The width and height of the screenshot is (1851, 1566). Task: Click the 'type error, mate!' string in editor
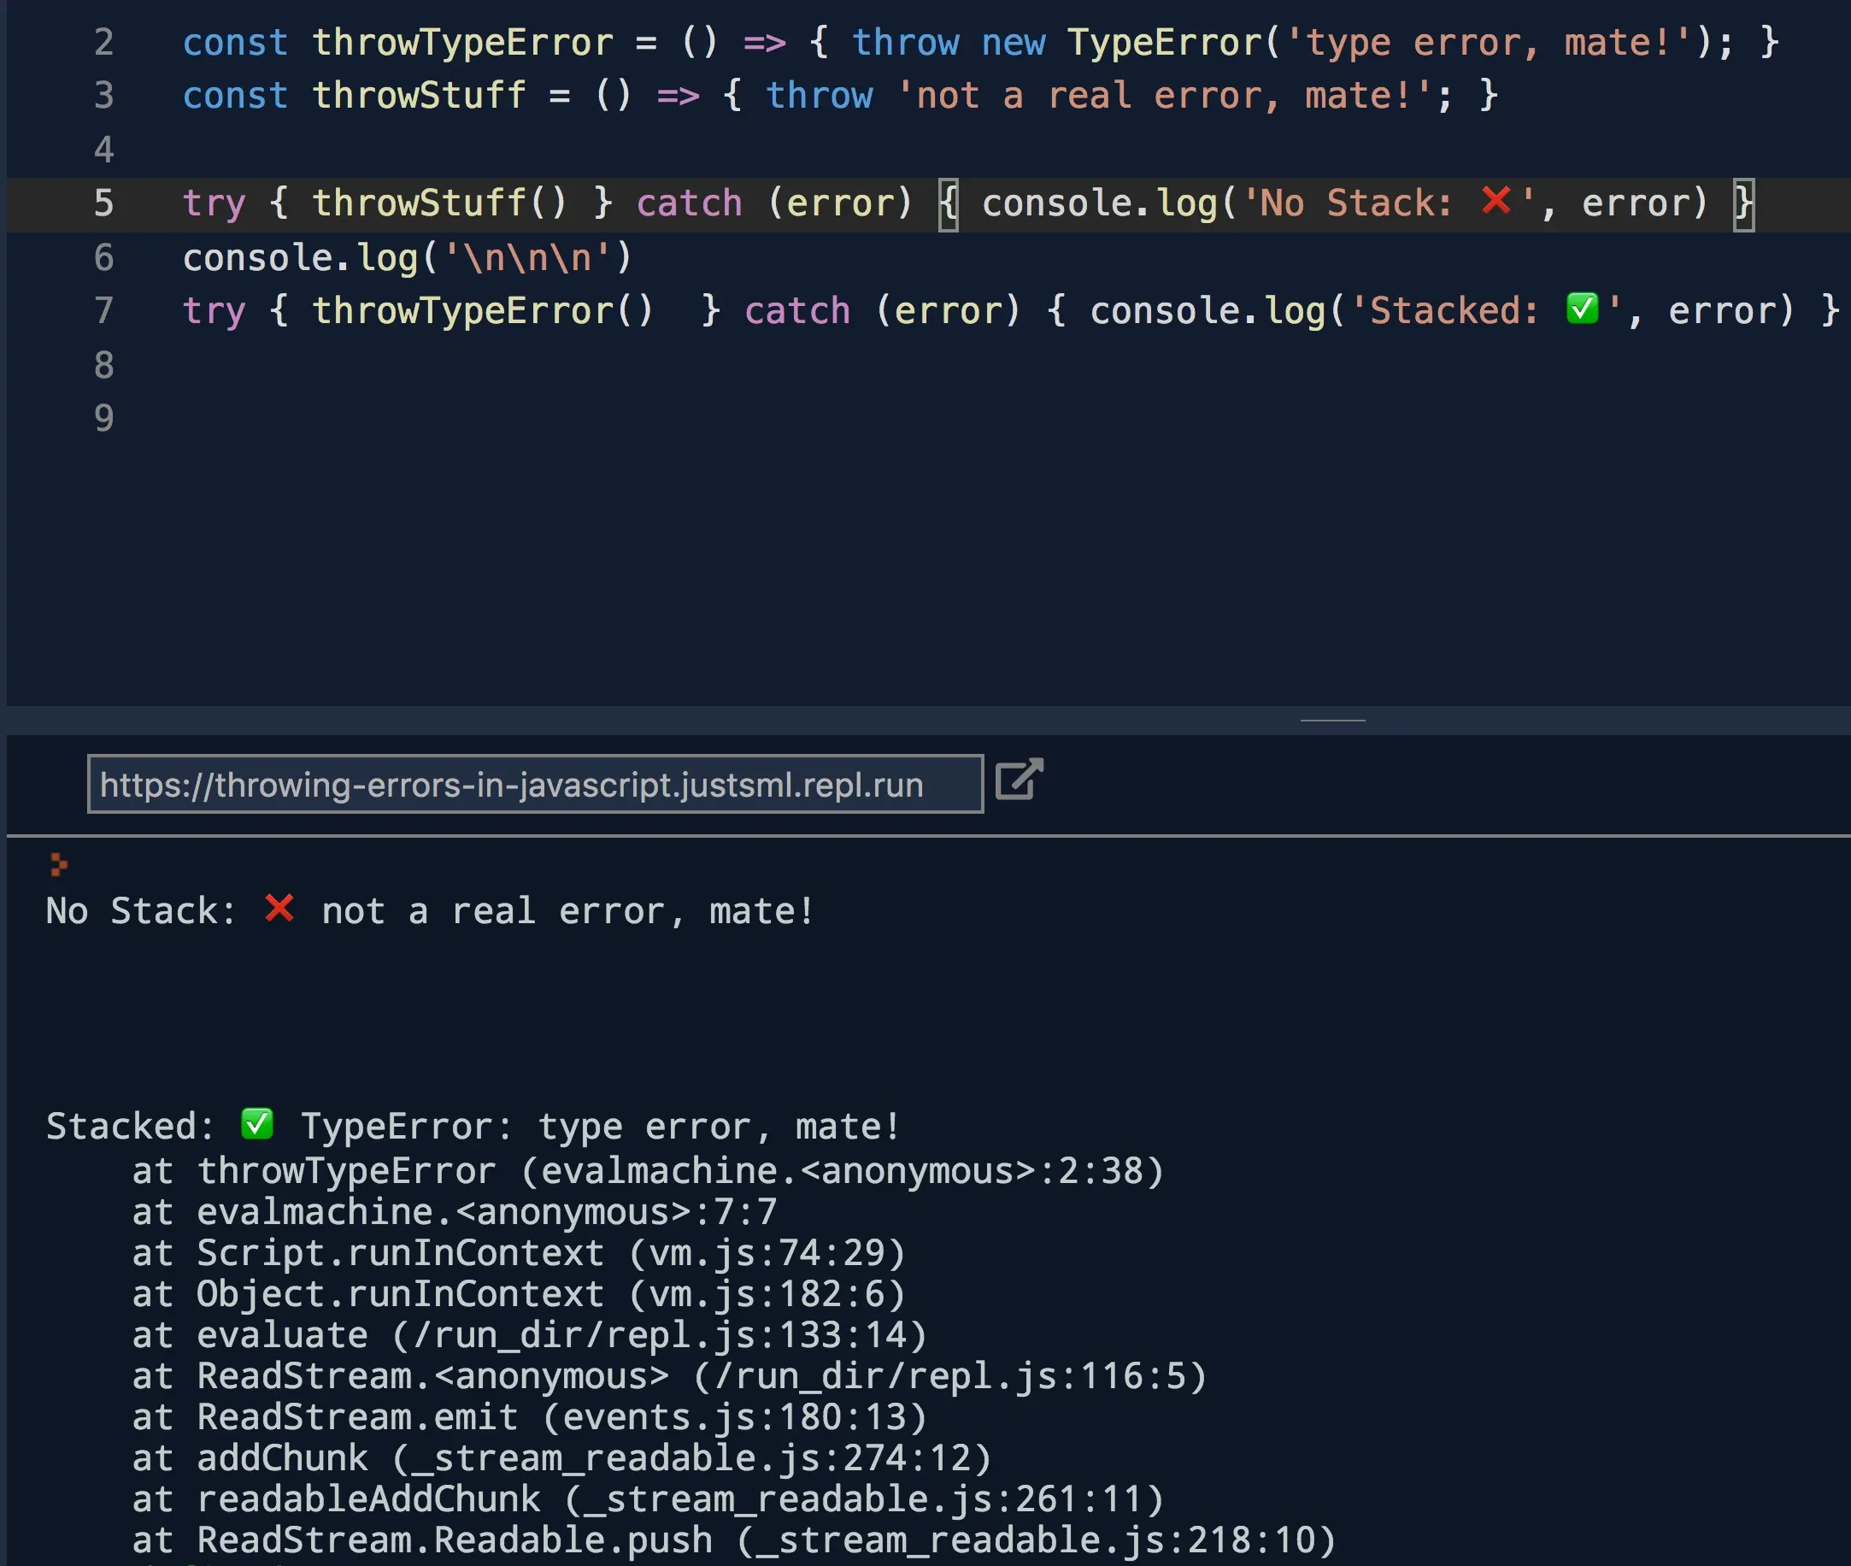(x=1489, y=43)
